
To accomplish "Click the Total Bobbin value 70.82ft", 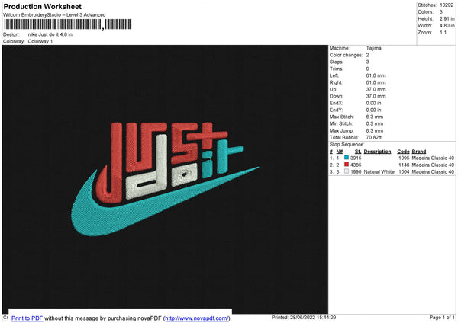I will click(x=374, y=138).
